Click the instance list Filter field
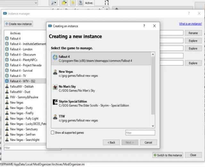 [x=25, y=148]
